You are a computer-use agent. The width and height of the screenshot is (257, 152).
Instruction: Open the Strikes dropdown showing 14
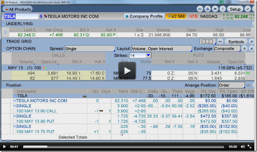tap(140, 55)
